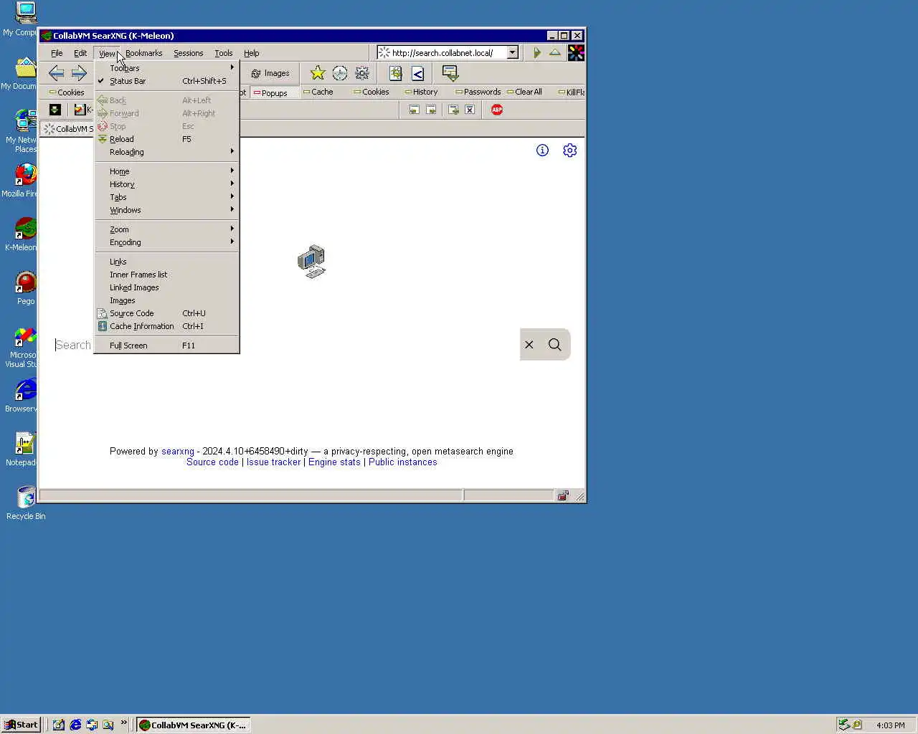Open the Issue tracker footer link

(274, 462)
